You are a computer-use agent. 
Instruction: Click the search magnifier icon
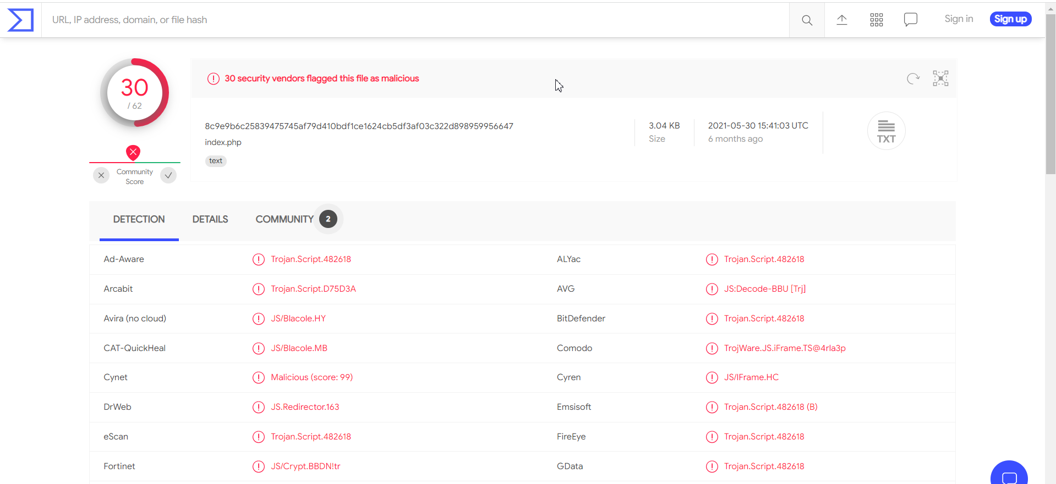click(807, 20)
